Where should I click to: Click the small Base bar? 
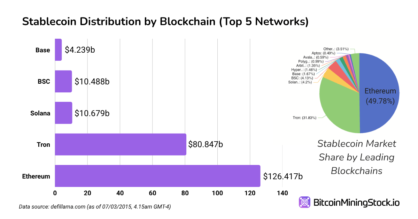(58, 50)
